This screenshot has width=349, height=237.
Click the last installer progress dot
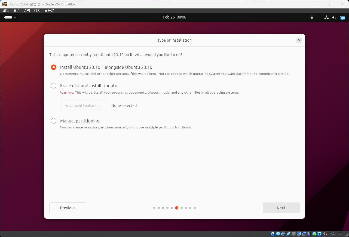pos(195,208)
